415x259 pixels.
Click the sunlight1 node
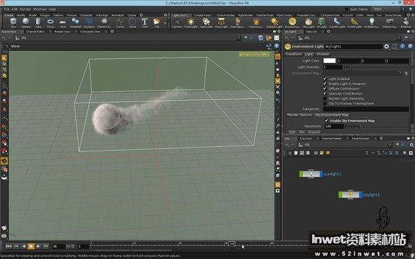pos(311,174)
